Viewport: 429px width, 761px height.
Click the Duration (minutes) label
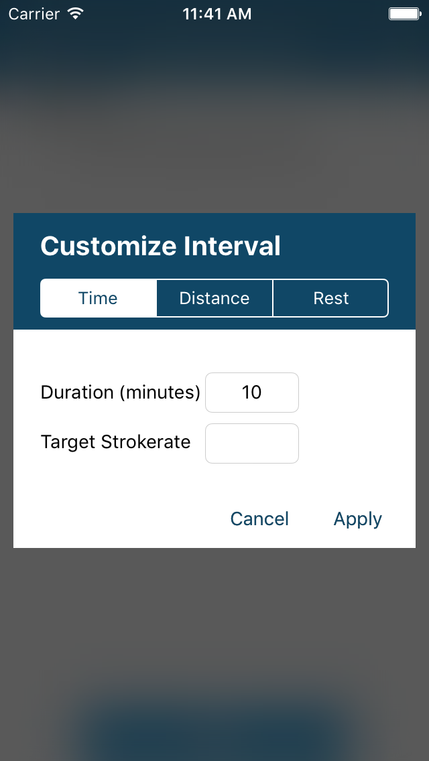pyautogui.click(x=121, y=393)
